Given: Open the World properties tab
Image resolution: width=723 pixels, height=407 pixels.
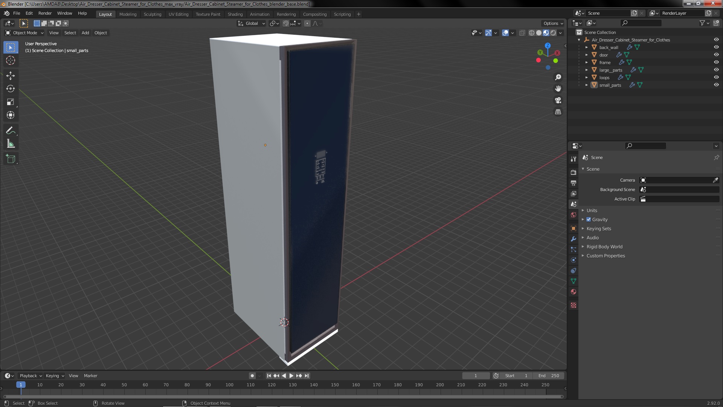Looking at the screenshot, I should (x=574, y=215).
